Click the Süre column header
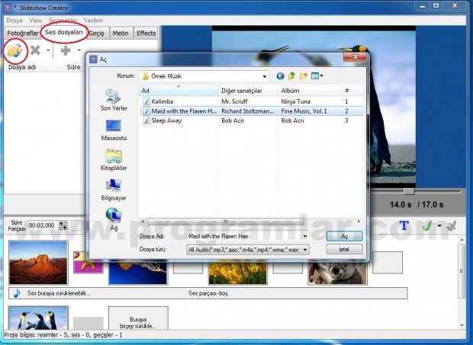The height and width of the screenshot is (345, 473). tap(73, 67)
